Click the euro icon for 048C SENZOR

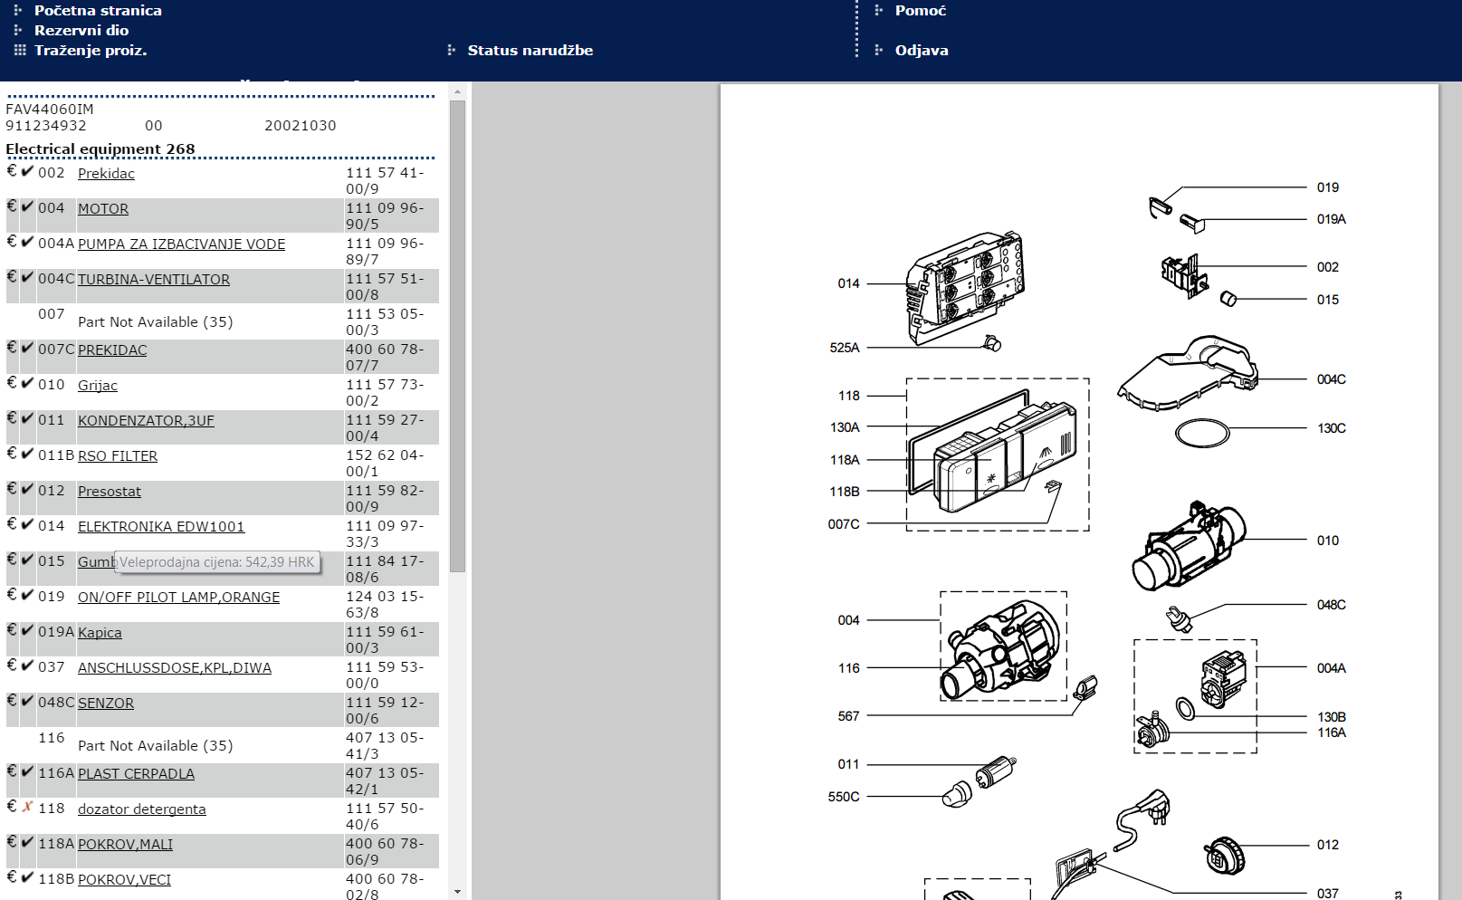(x=12, y=700)
